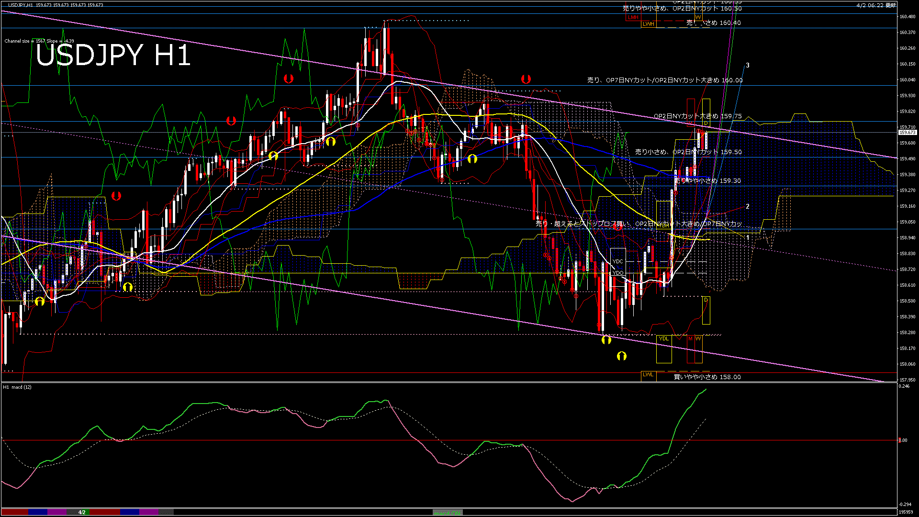Viewport: 919px width, 517px height.
Task: Select the red LMH label box
Action: pos(633,17)
